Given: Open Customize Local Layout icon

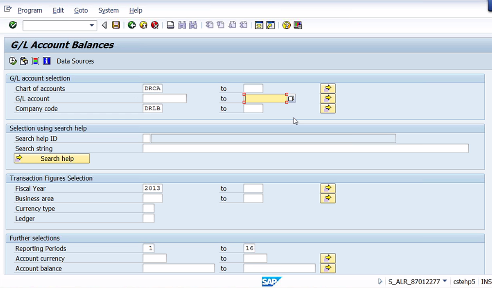Looking at the screenshot, I should pos(298,25).
